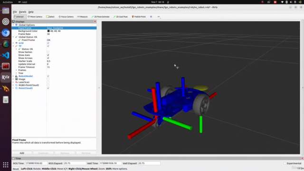Click the Add display button
Image resolution: width=304 pixels, height=171 pixels.
point(22,153)
